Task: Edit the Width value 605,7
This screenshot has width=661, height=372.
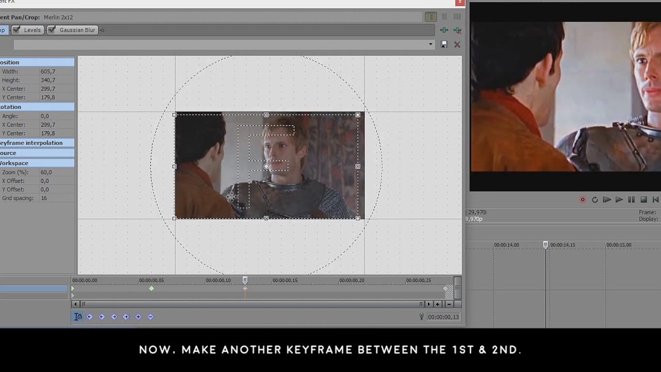Action: (56, 72)
